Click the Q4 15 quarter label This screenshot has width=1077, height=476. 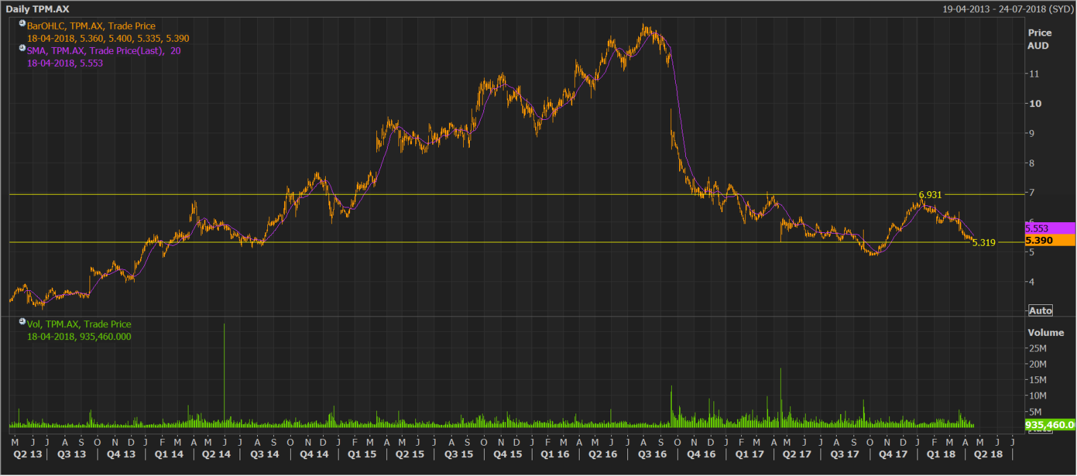click(x=508, y=454)
